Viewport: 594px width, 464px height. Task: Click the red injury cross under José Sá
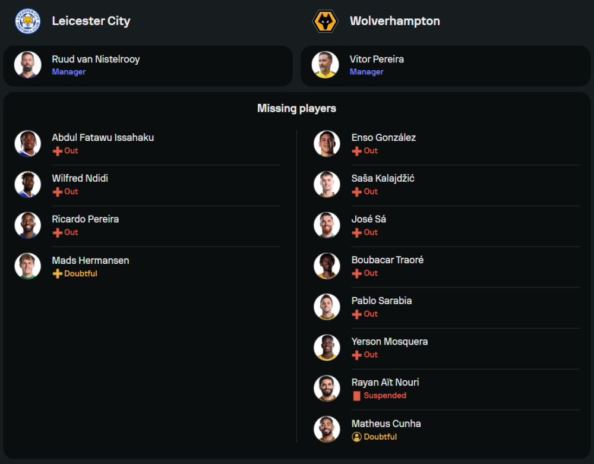[x=356, y=232]
